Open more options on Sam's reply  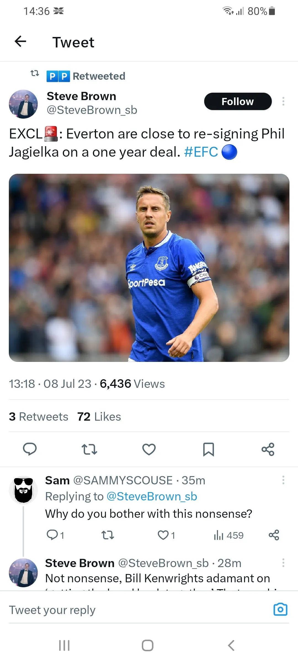pos(283,480)
